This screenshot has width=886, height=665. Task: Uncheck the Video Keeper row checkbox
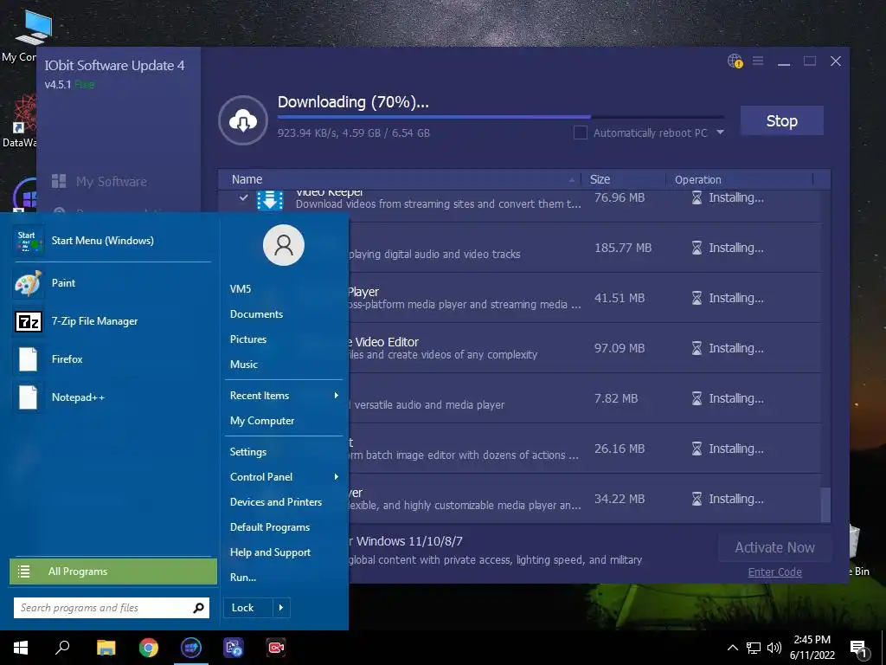(x=243, y=197)
